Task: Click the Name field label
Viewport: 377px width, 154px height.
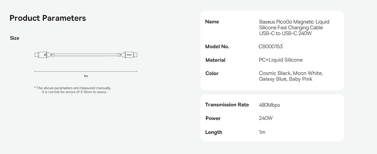Action: [212, 22]
